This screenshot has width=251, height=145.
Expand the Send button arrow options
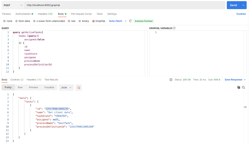(x=243, y=5)
